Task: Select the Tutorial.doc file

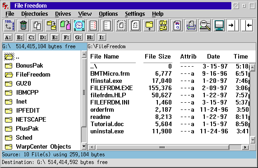Action: tap(107, 124)
